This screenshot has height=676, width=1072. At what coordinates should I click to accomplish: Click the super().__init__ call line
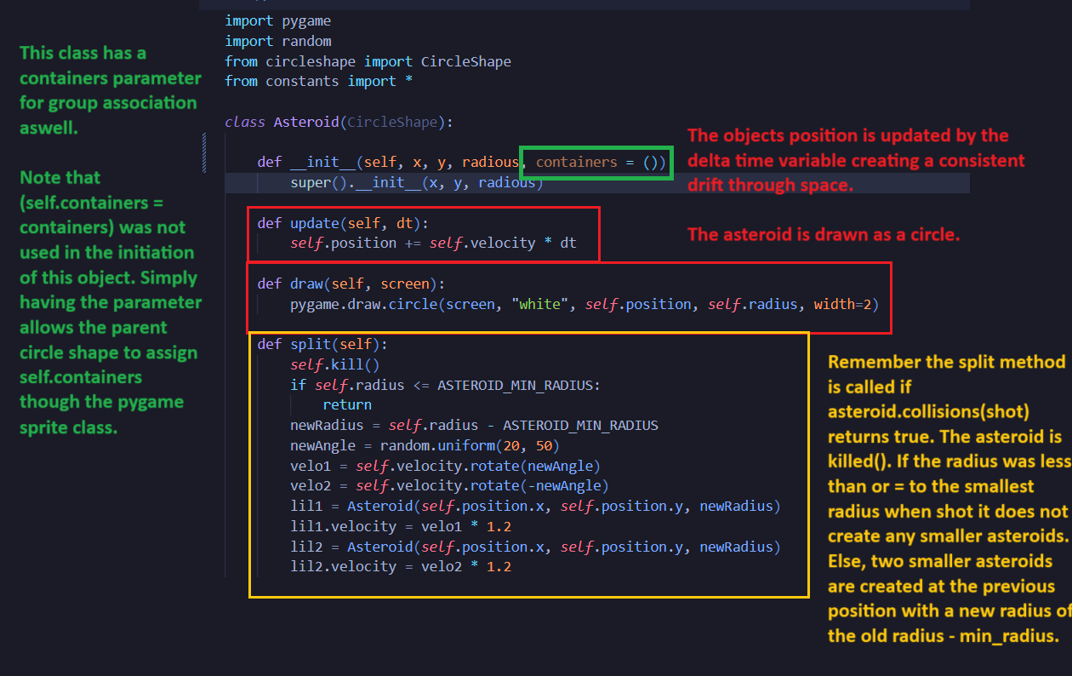click(x=416, y=182)
